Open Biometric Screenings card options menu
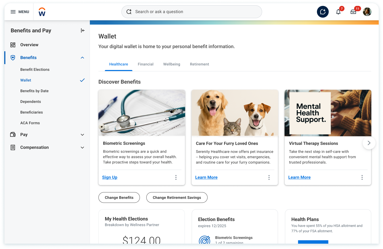The image size is (383, 249). point(176,177)
